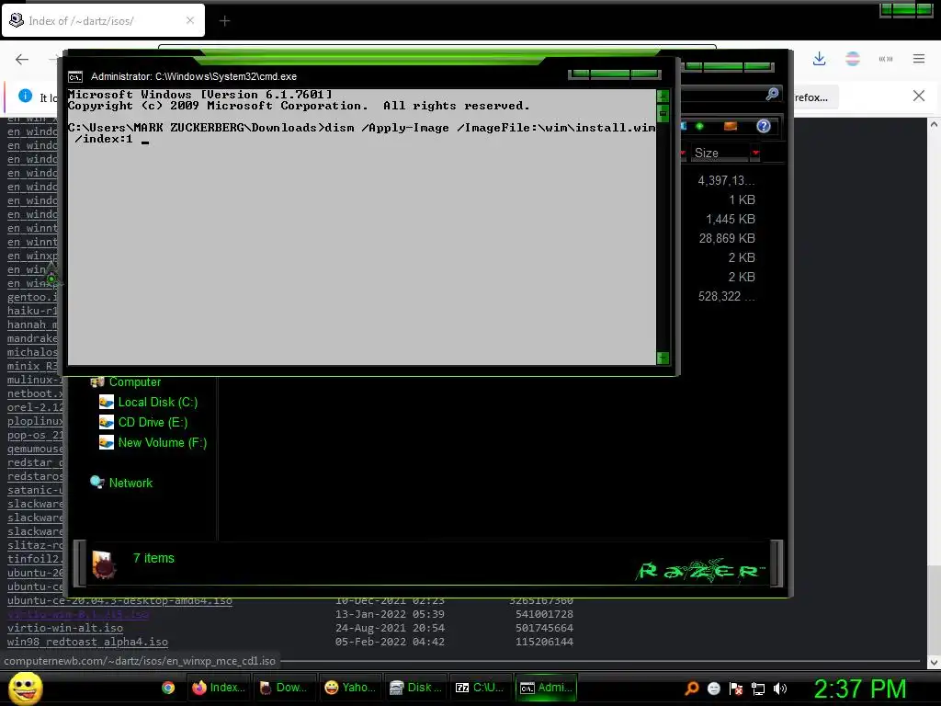The width and height of the screenshot is (941, 706).
Task: Switch to the Yahoo taskbar button
Action: coord(350,688)
